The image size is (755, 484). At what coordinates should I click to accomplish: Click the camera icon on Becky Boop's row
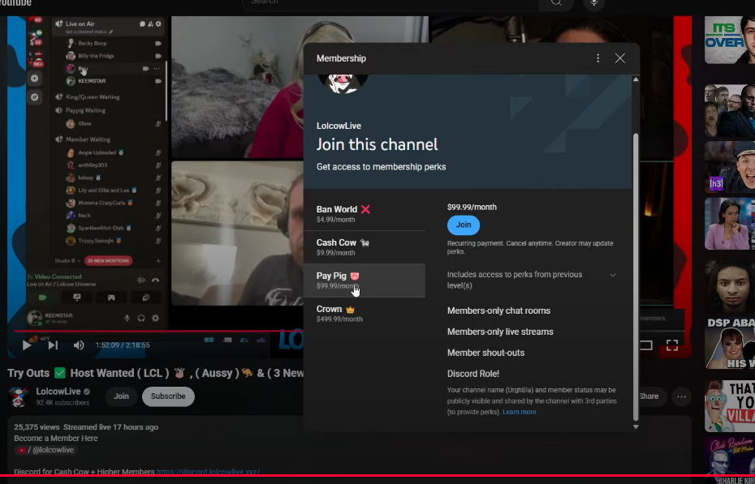158,43
